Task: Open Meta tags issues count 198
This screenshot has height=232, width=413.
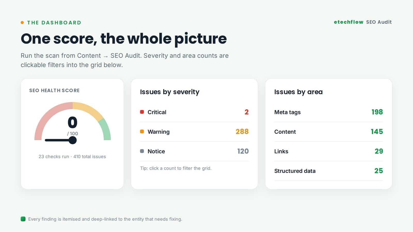Action: click(x=377, y=112)
